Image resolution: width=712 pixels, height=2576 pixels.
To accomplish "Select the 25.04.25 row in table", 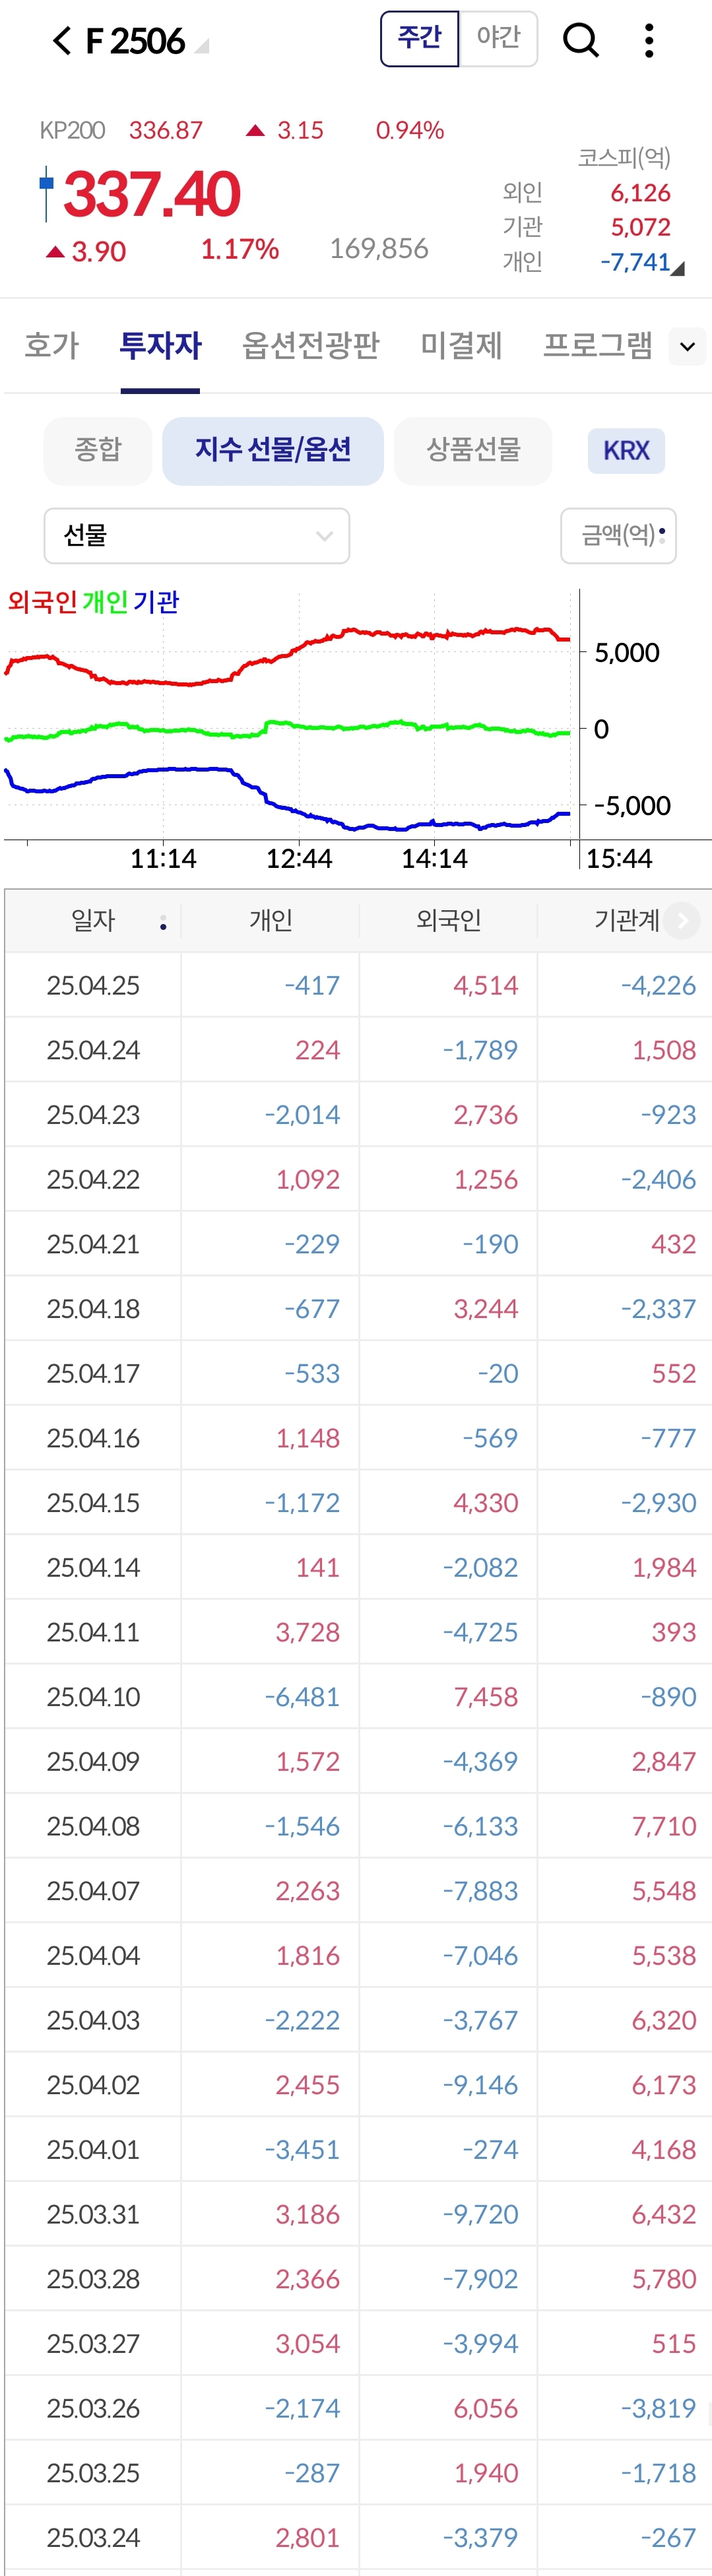I will (x=356, y=985).
